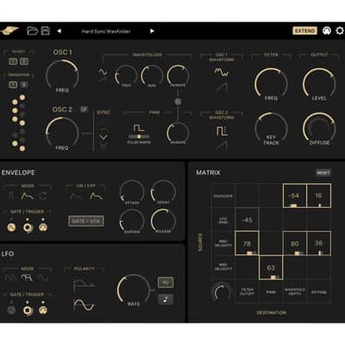Click the OSC 1 FREQ knob
345x345 pixels.
tap(62, 75)
